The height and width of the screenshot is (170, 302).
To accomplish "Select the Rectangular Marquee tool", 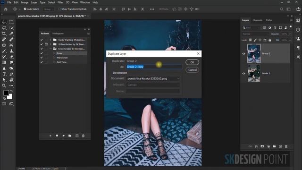I will (x=11, y=22).
